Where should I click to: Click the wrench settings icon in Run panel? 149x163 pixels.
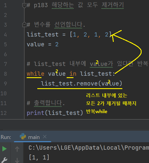4,160
